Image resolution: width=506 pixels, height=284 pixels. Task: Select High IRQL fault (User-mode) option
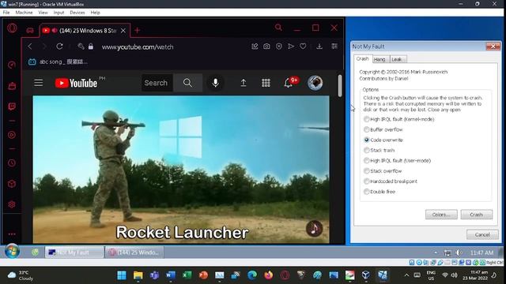(367, 160)
